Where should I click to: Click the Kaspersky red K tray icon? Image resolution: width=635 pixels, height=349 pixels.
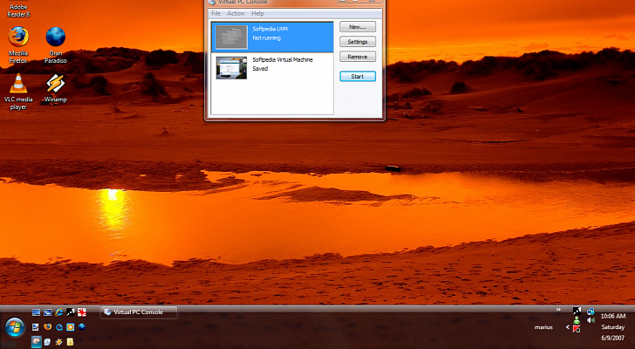577,328
